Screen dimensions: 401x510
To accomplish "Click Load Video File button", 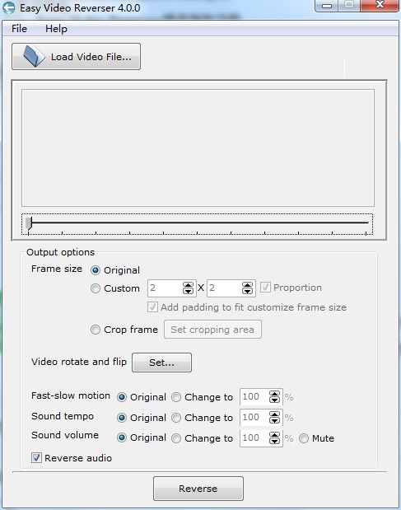I will tap(76, 57).
